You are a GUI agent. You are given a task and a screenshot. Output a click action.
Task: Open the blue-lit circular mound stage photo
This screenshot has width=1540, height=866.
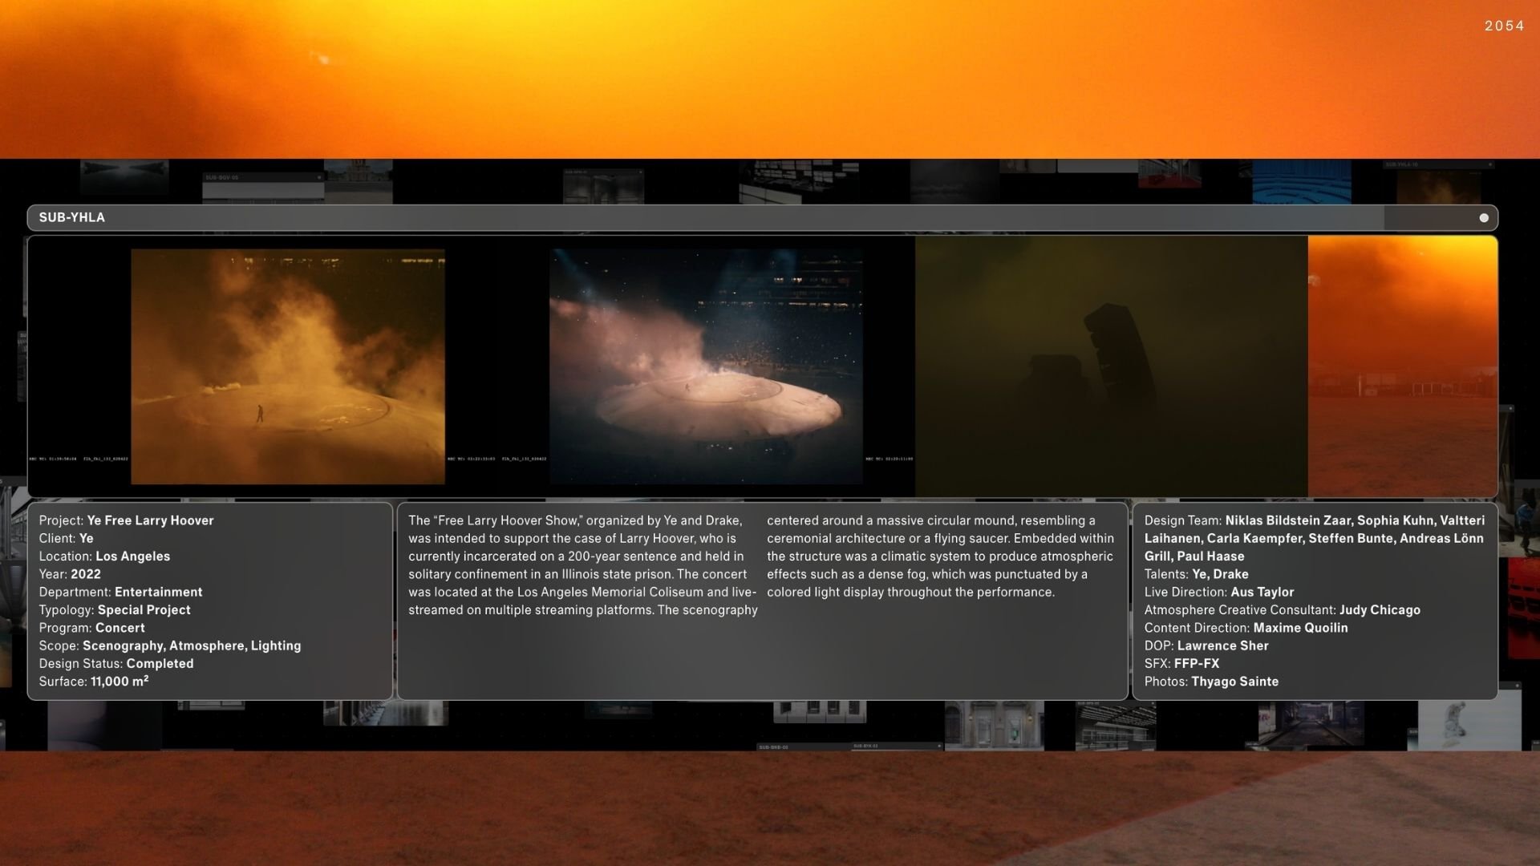[706, 366]
